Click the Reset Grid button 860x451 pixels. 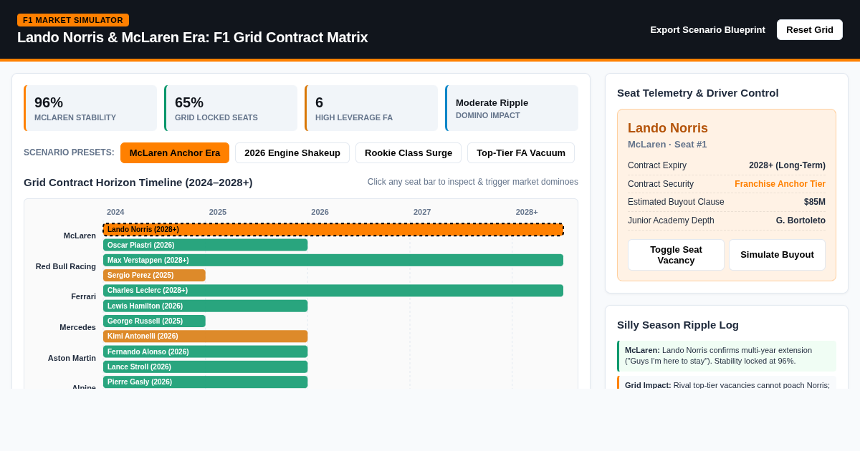(x=810, y=29)
